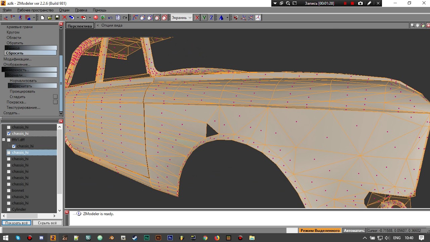This screenshot has height=242, width=430.
Task: Click the Нормализовать command
Action: coord(23,81)
